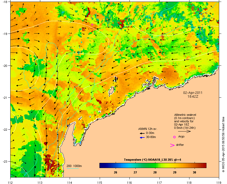This screenshot has width=227, height=184.
Task: Click the blue 30-80m arrow legend symbol
Action: pyautogui.click(x=142, y=137)
